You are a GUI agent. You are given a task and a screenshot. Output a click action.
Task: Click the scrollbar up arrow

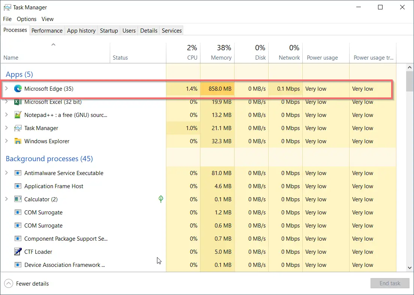click(x=410, y=67)
